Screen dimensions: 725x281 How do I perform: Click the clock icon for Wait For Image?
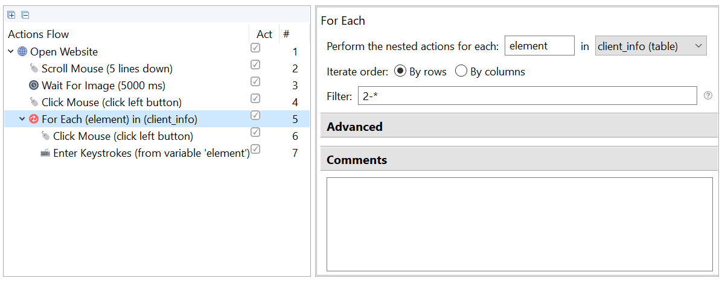(34, 85)
